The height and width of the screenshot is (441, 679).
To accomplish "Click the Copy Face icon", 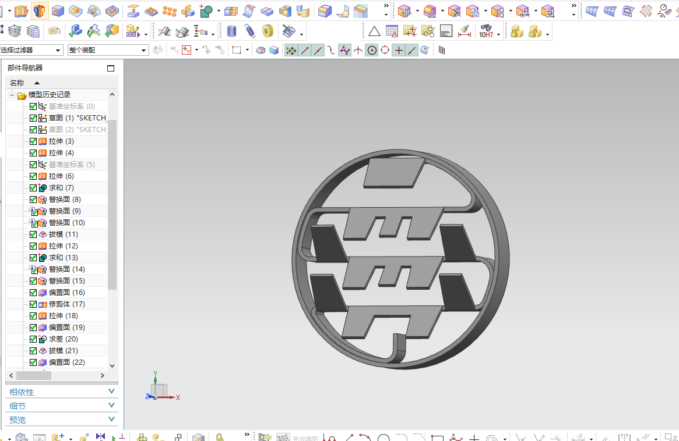I will click(x=473, y=11).
